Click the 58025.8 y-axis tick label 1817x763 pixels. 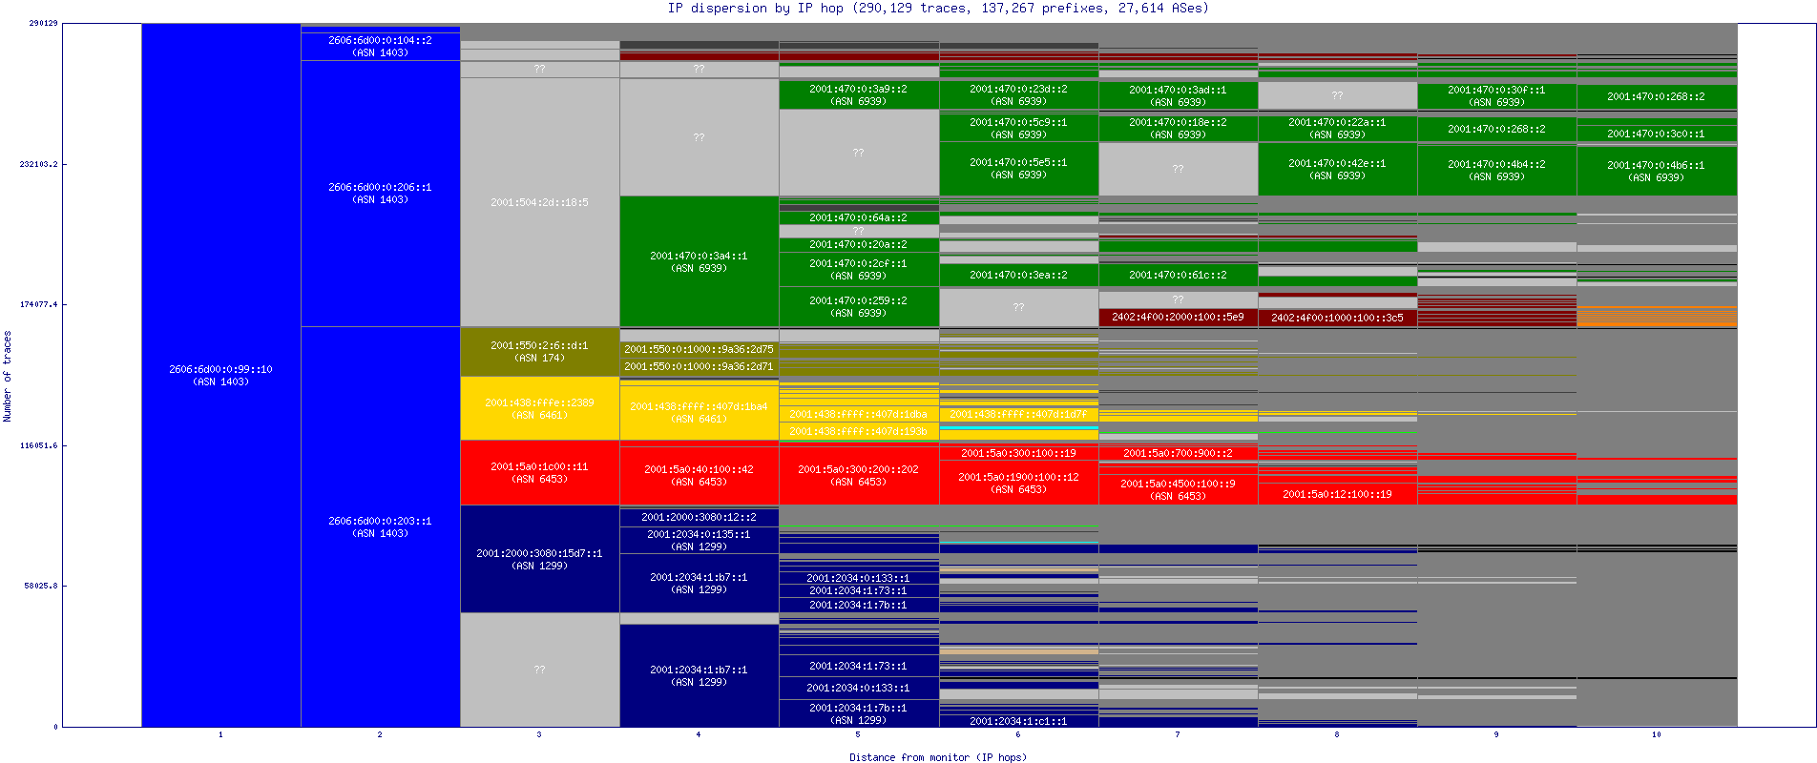point(41,586)
